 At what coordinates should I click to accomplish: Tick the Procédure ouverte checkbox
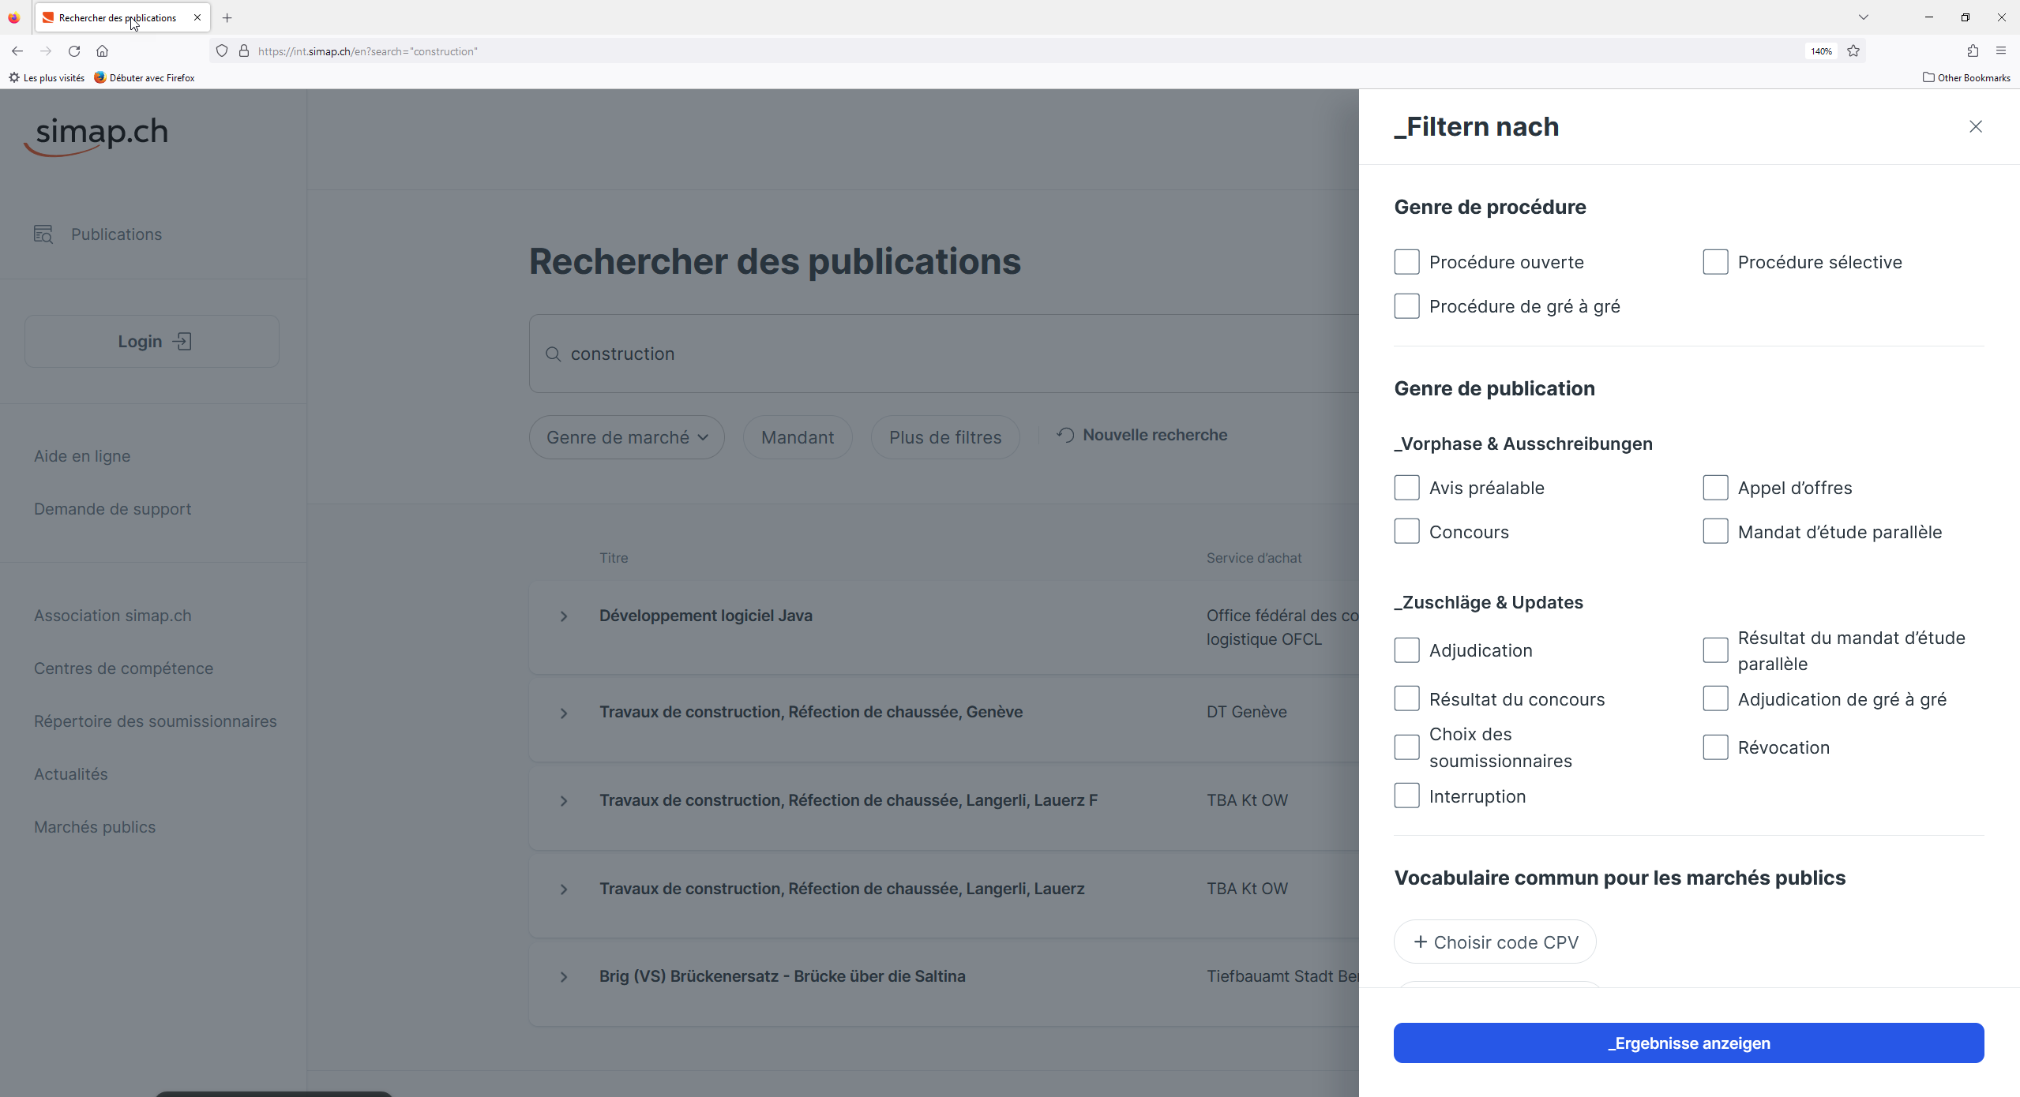click(x=1406, y=262)
